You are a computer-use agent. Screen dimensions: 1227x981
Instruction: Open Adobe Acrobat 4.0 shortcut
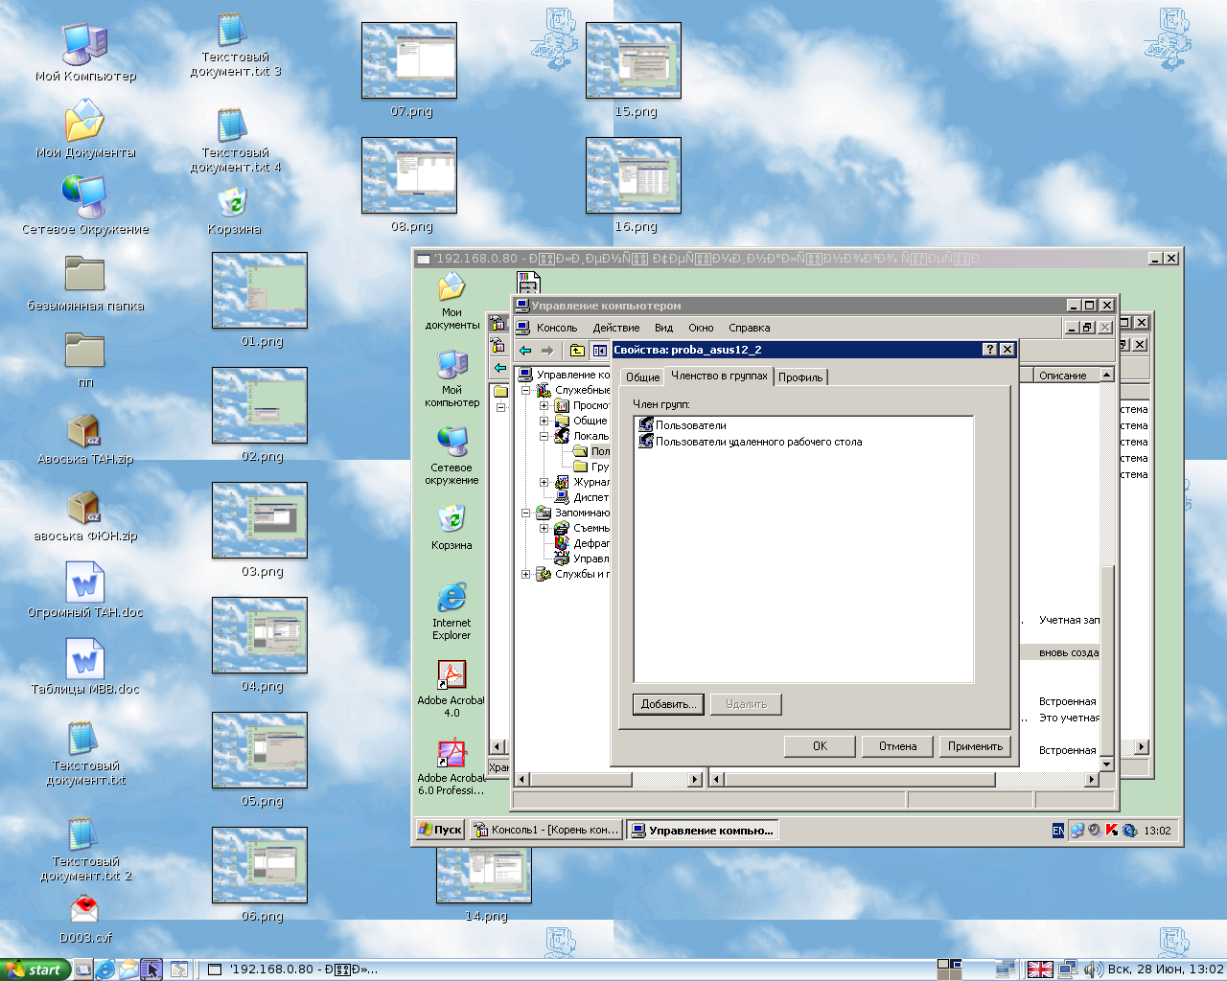tap(451, 675)
